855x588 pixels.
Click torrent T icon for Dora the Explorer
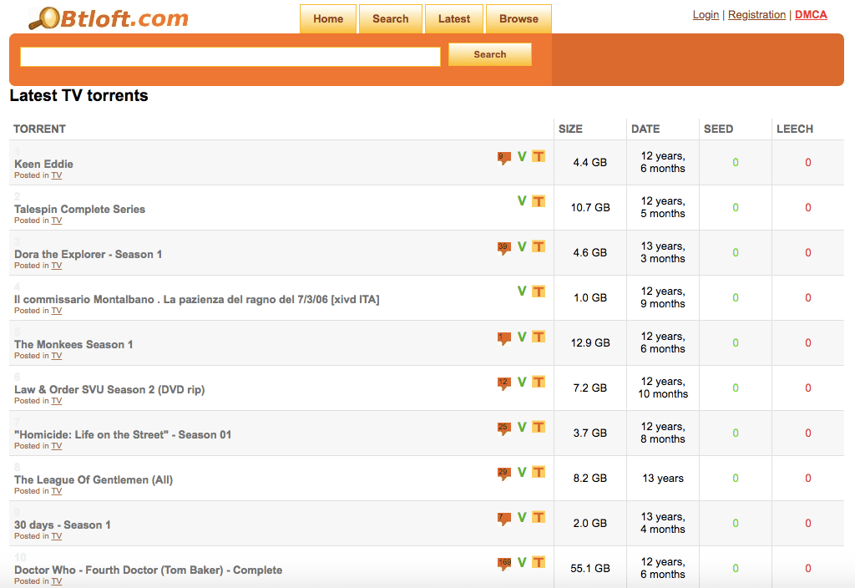[x=539, y=246]
